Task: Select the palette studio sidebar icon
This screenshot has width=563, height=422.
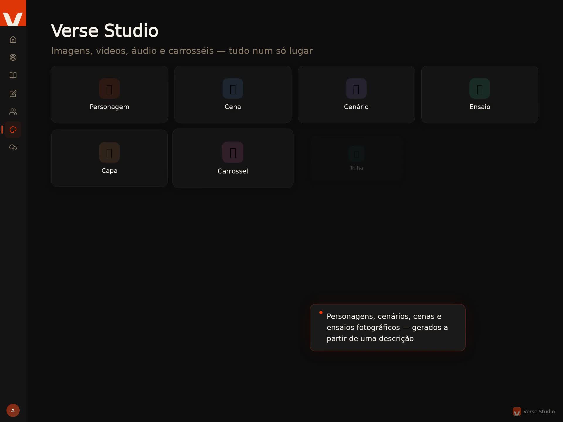Action: [x=13, y=130]
